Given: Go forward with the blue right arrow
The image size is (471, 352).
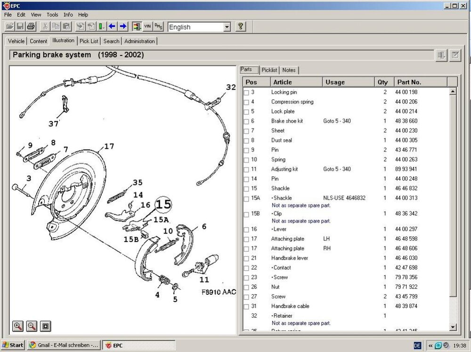Looking at the screenshot, I should coord(123,26).
